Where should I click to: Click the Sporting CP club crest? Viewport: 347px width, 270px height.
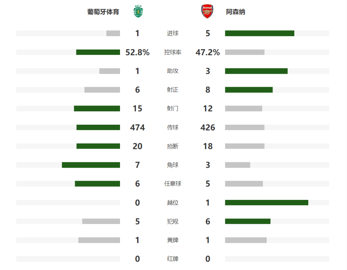pyautogui.click(x=138, y=12)
